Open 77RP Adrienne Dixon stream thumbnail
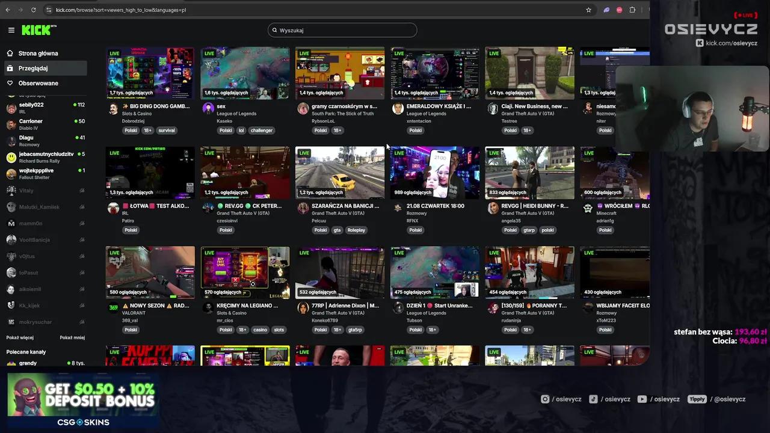The height and width of the screenshot is (433, 770). pyautogui.click(x=340, y=272)
